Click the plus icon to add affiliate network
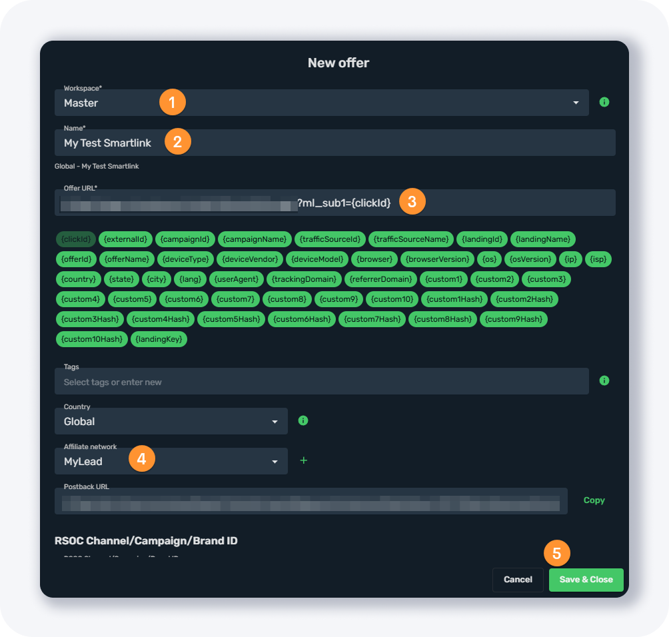The image size is (669, 637). [x=304, y=460]
